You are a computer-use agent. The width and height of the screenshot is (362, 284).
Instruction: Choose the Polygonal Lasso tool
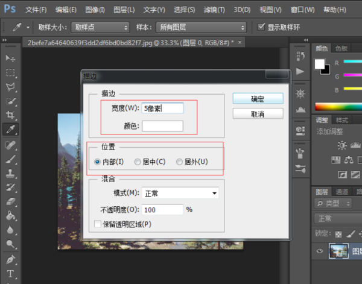coord(10,87)
